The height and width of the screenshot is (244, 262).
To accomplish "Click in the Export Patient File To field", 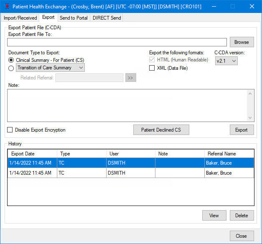I will point(117,42).
